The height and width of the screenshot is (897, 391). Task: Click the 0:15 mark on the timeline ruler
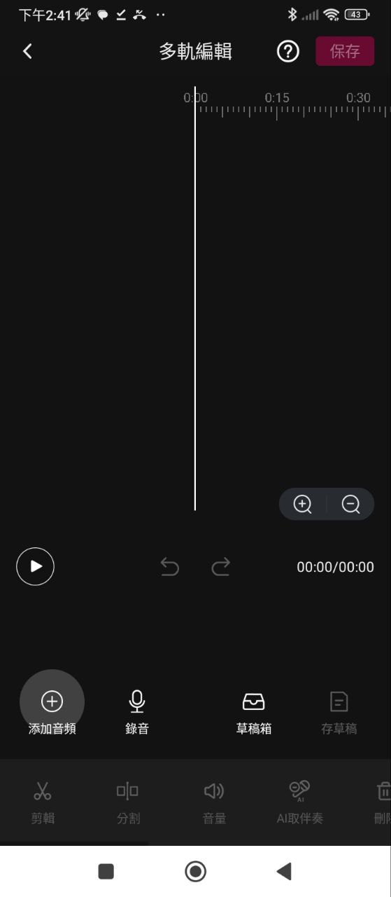tap(277, 97)
